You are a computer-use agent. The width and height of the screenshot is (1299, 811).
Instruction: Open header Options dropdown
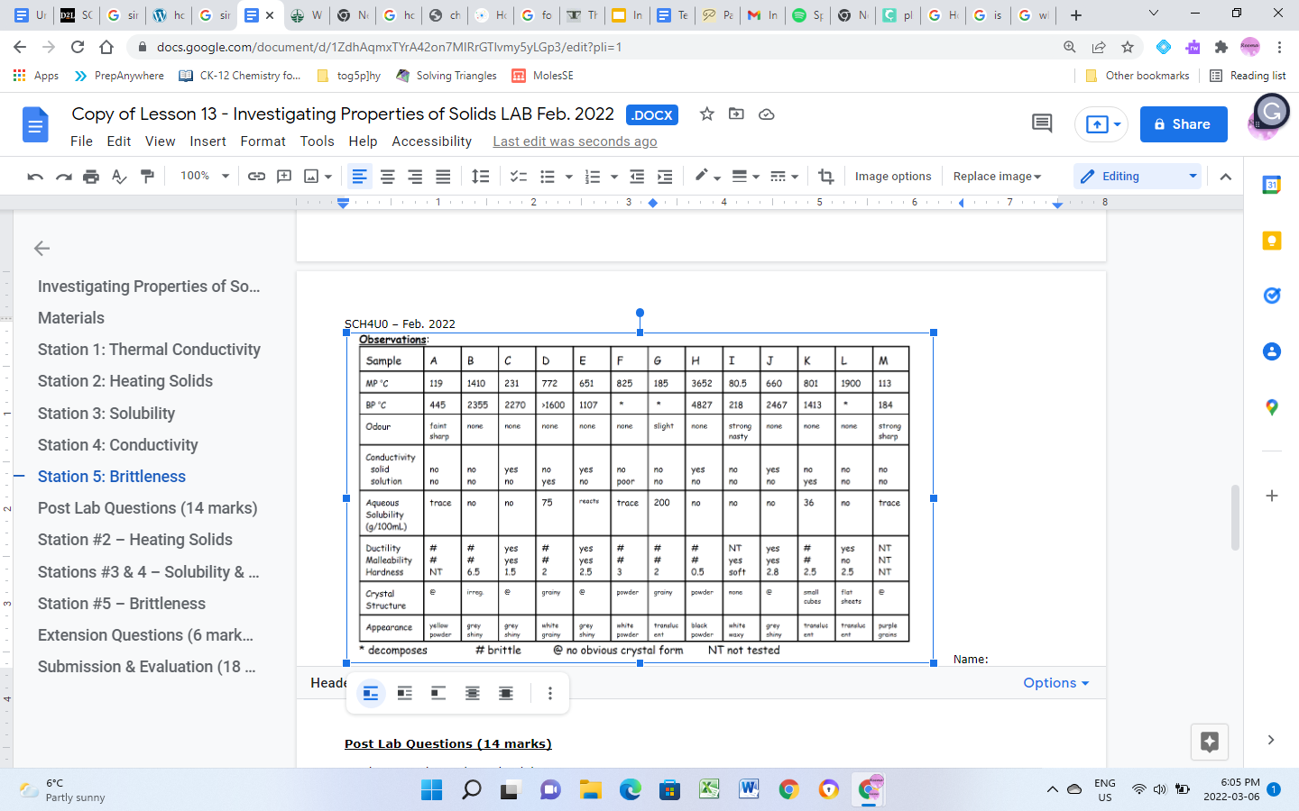[1056, 683]
